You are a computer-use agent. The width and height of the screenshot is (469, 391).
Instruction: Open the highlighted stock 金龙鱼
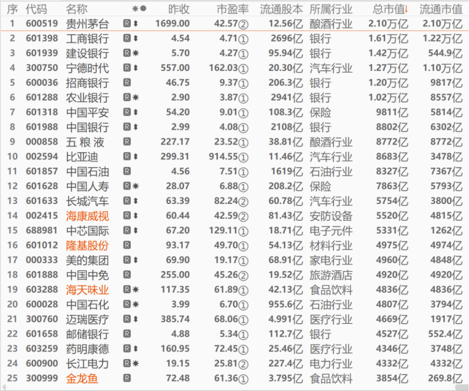coord(82,378)
